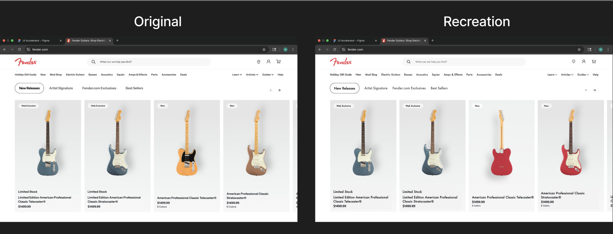Screen dimensions: 613x234
Task: Expand the Learn dropdown in Recreation page
Action: [x=552, y=74]
